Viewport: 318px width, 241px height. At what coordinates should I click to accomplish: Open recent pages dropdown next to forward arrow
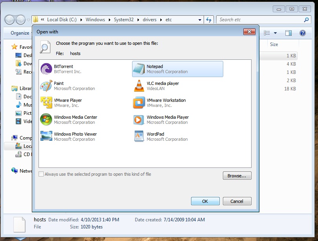pos(28,20)
